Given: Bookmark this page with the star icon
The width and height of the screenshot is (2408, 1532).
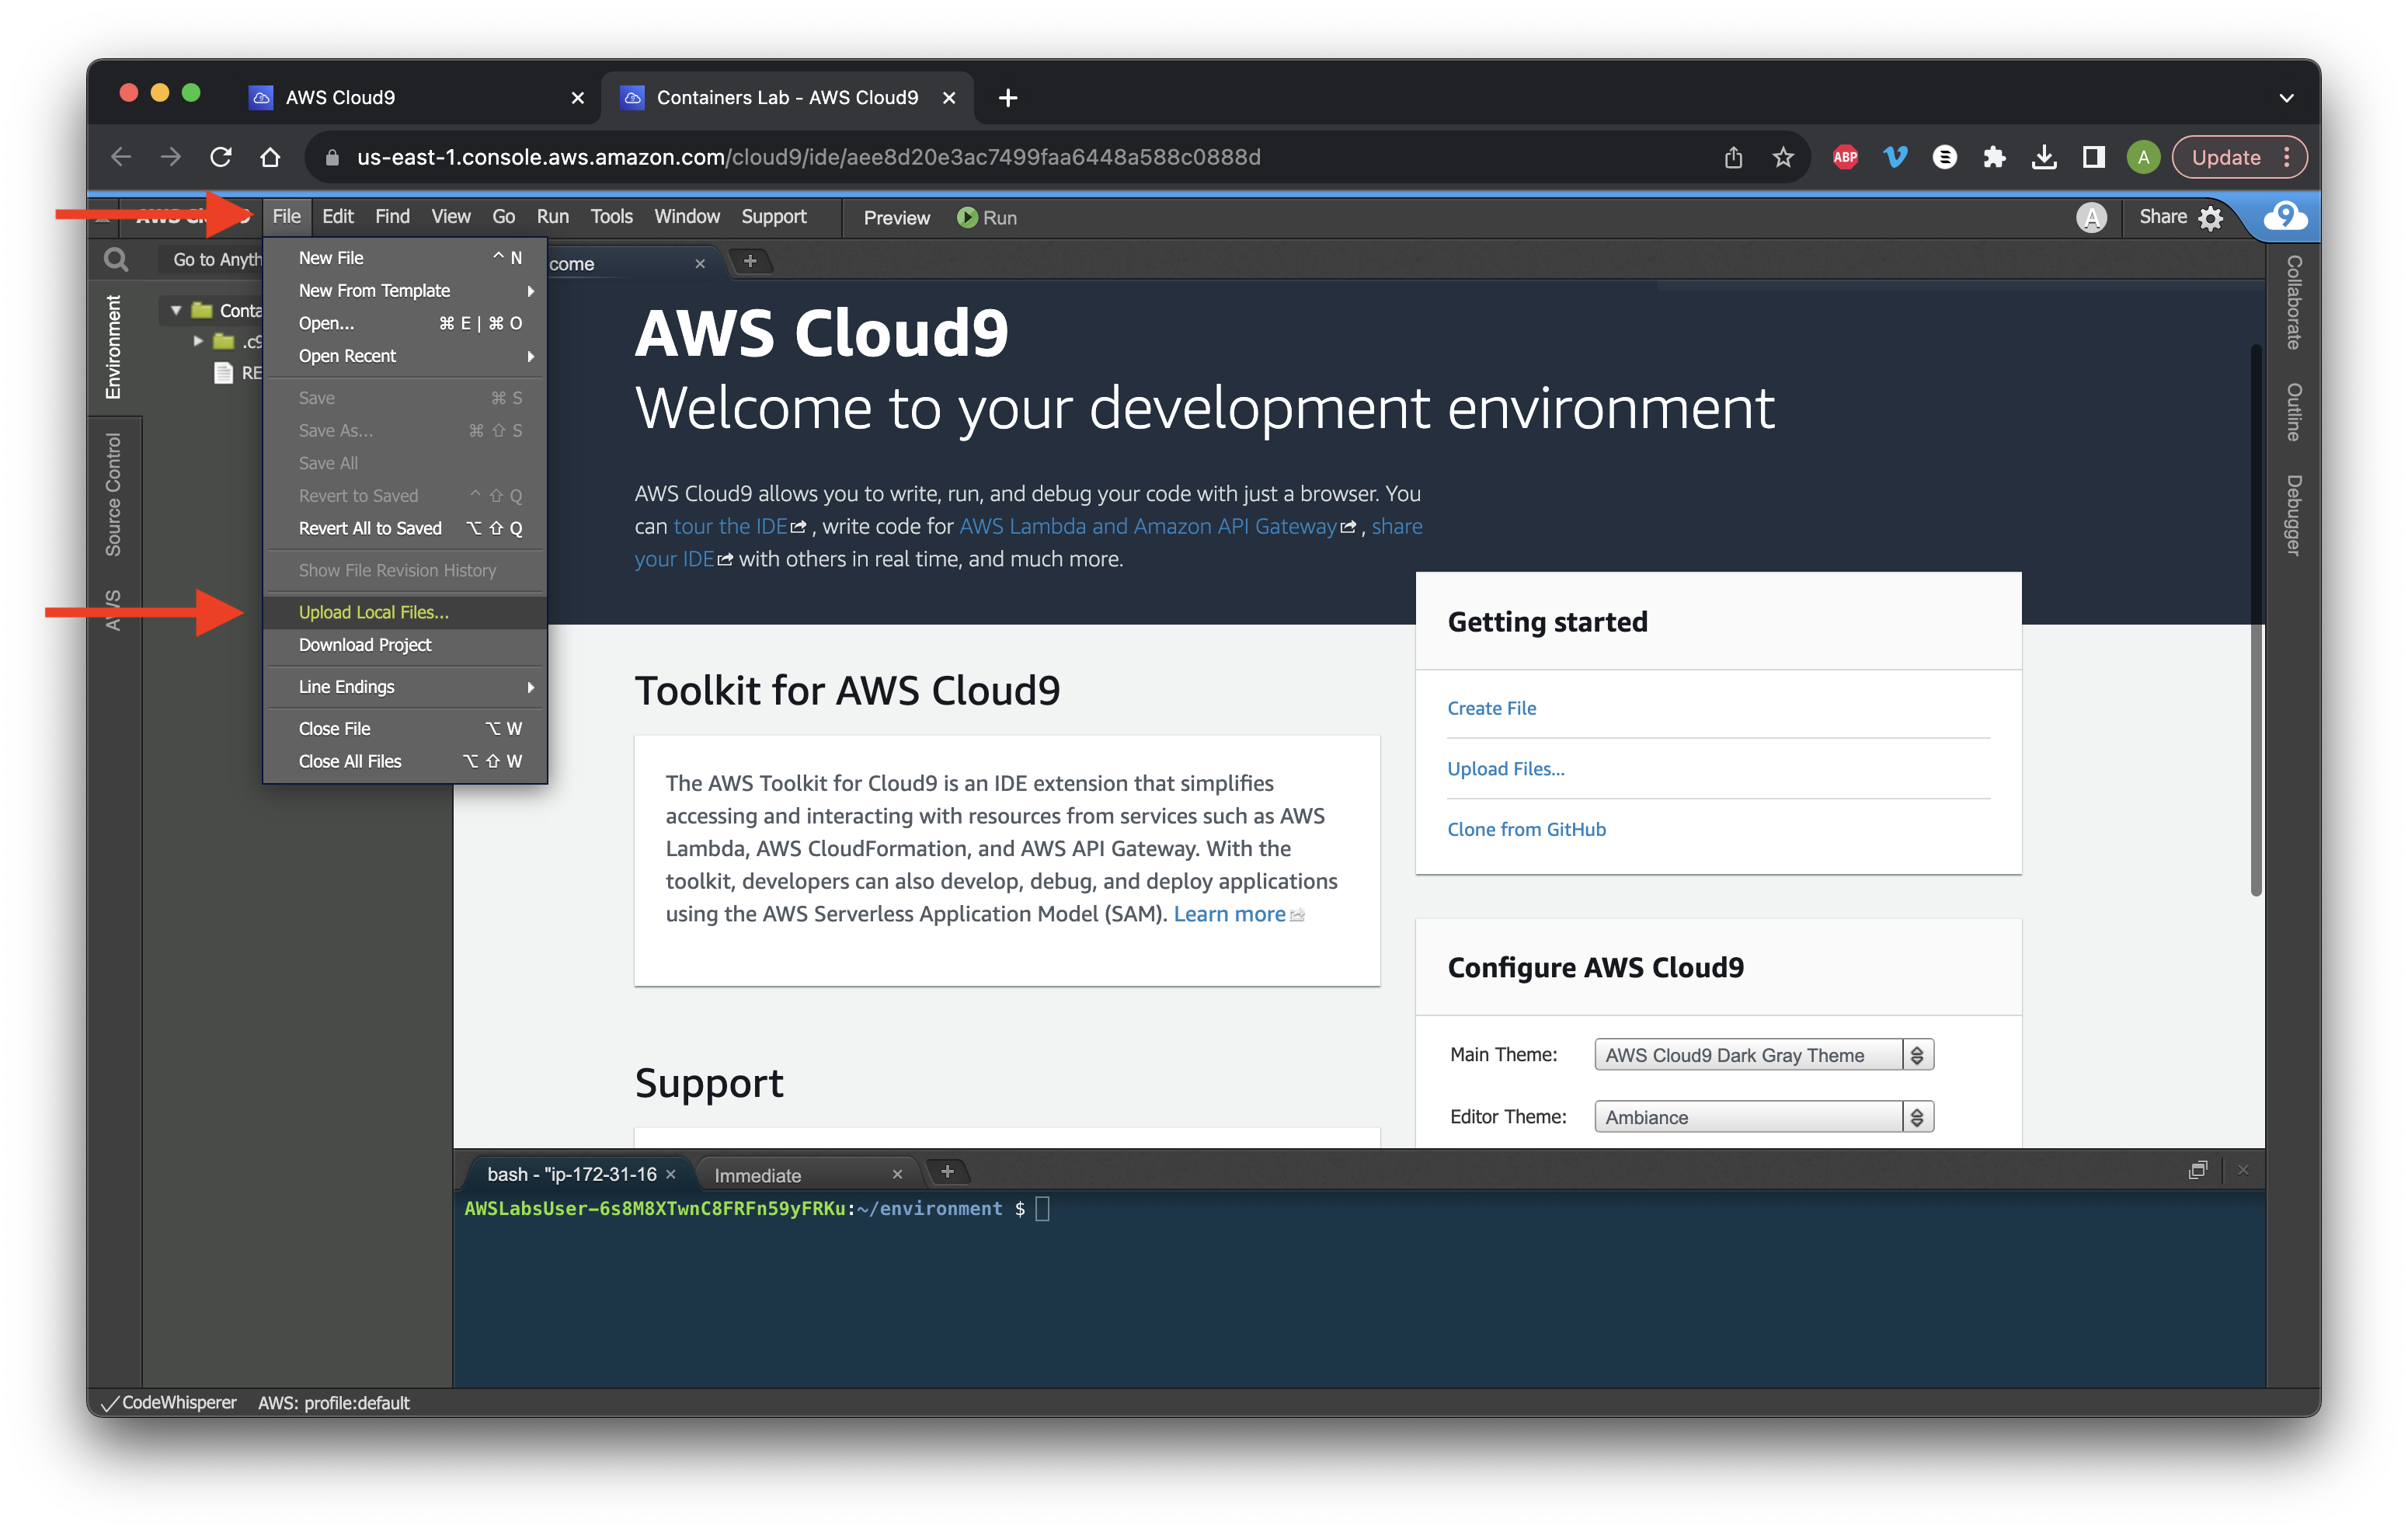Looking at the screenshot, I should [x=1783, y=157].
